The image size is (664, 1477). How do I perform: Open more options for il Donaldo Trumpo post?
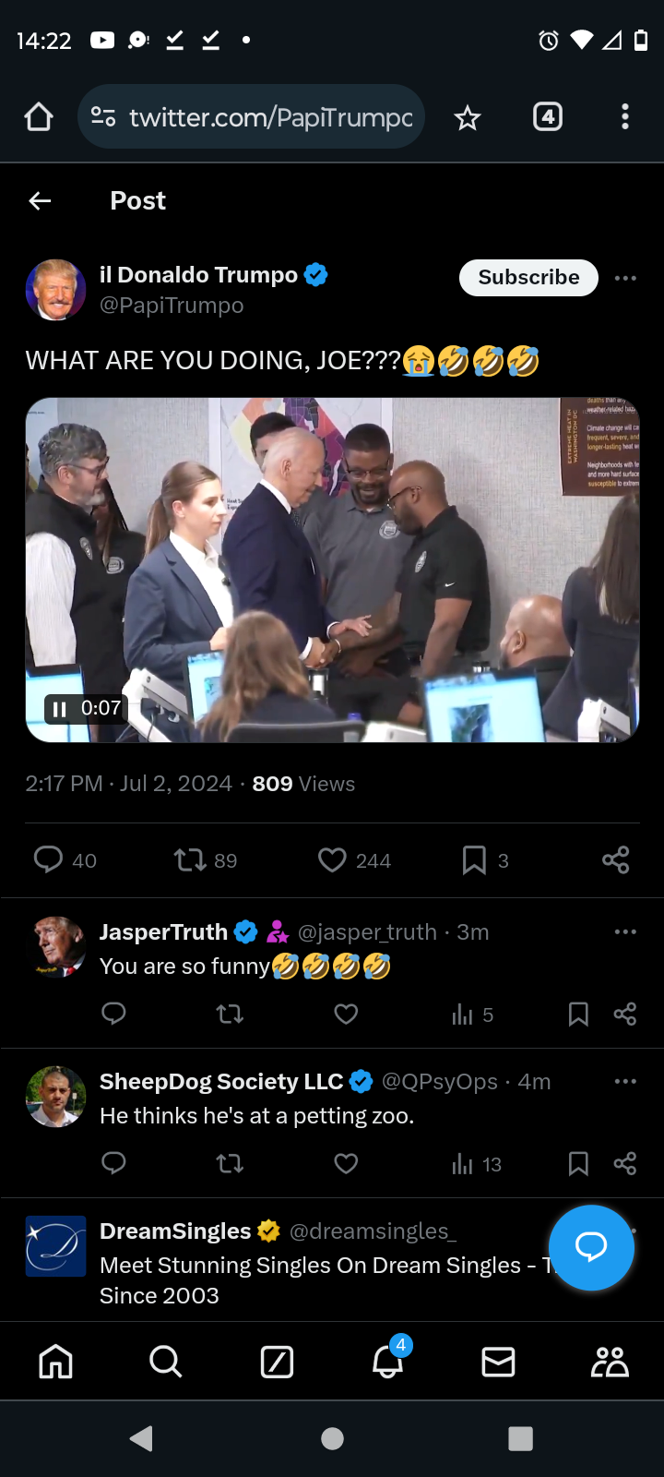tap(625, 278)
